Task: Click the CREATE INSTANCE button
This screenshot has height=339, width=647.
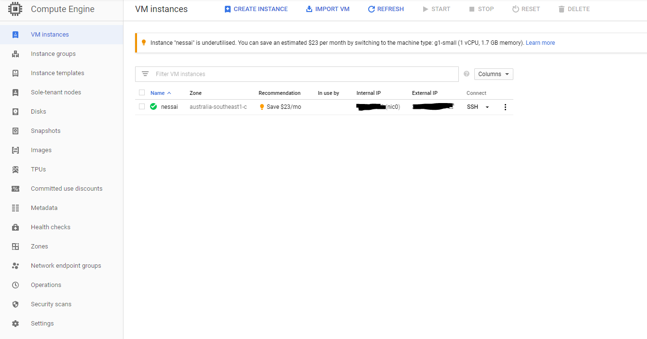Action: coord(256,9)
